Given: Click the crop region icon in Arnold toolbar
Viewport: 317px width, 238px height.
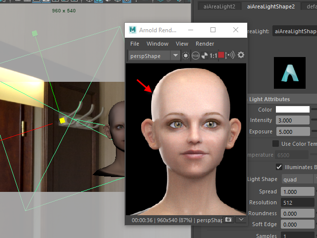Looking at the screenshot, I should tap(186, 56).
